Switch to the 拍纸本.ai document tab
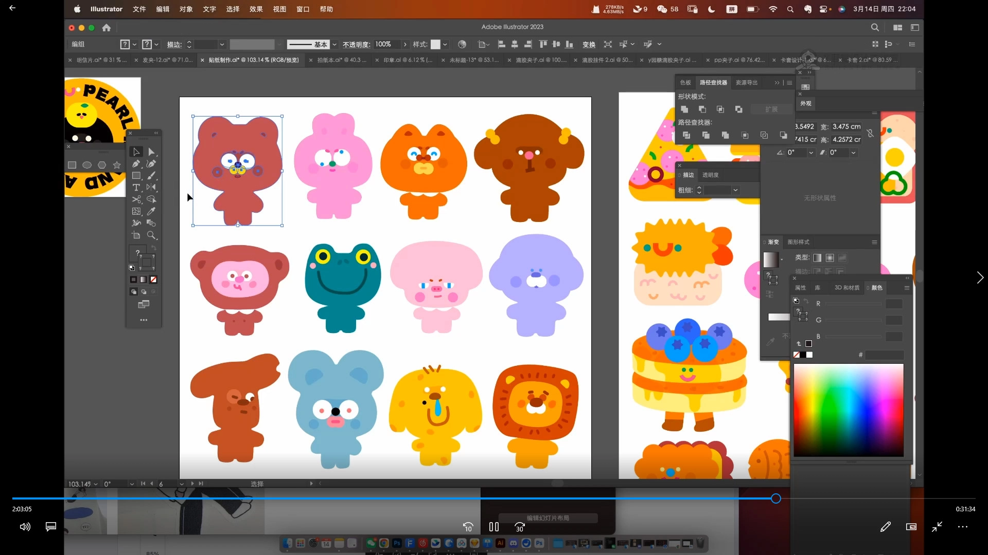This screenshot has width=988, height=555. 341,60
